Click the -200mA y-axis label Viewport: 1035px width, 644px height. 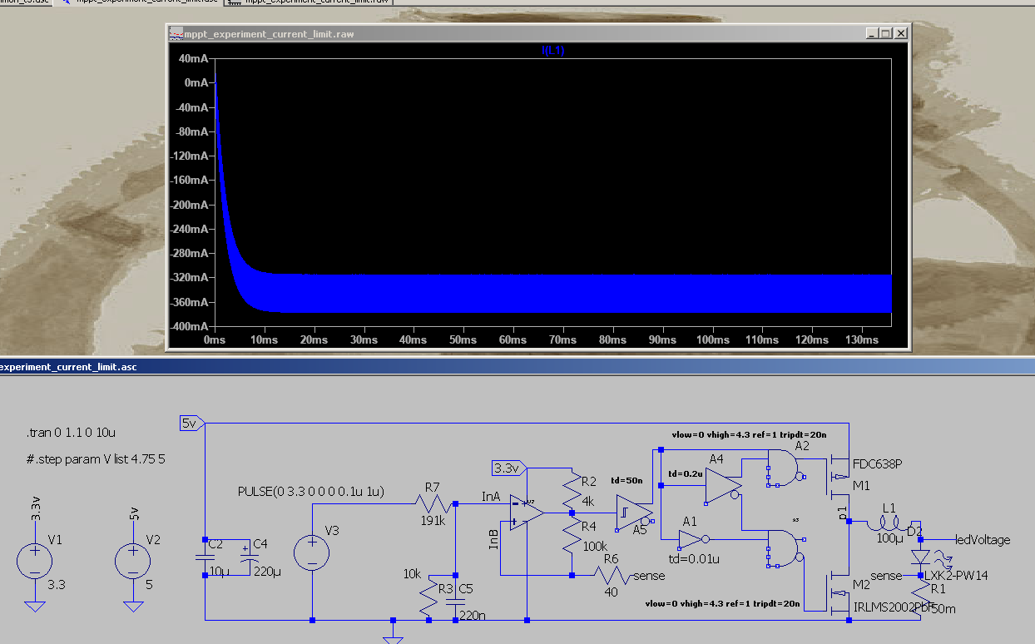point(190,205)
